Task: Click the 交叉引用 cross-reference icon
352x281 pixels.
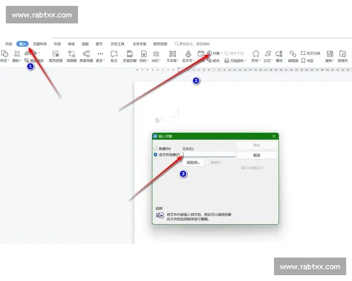Action: pos(311,53)
